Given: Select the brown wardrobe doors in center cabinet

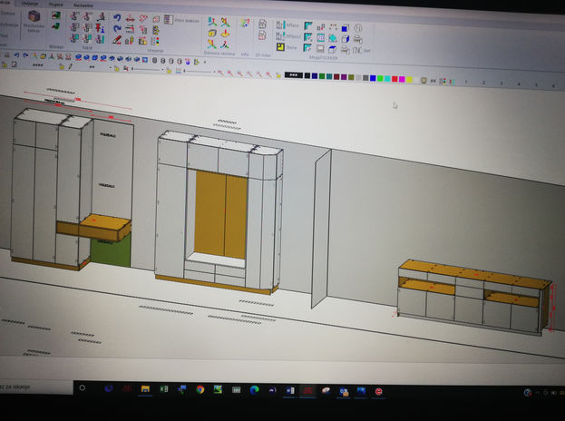Looking at the screenshot, I should coord(220,214).
